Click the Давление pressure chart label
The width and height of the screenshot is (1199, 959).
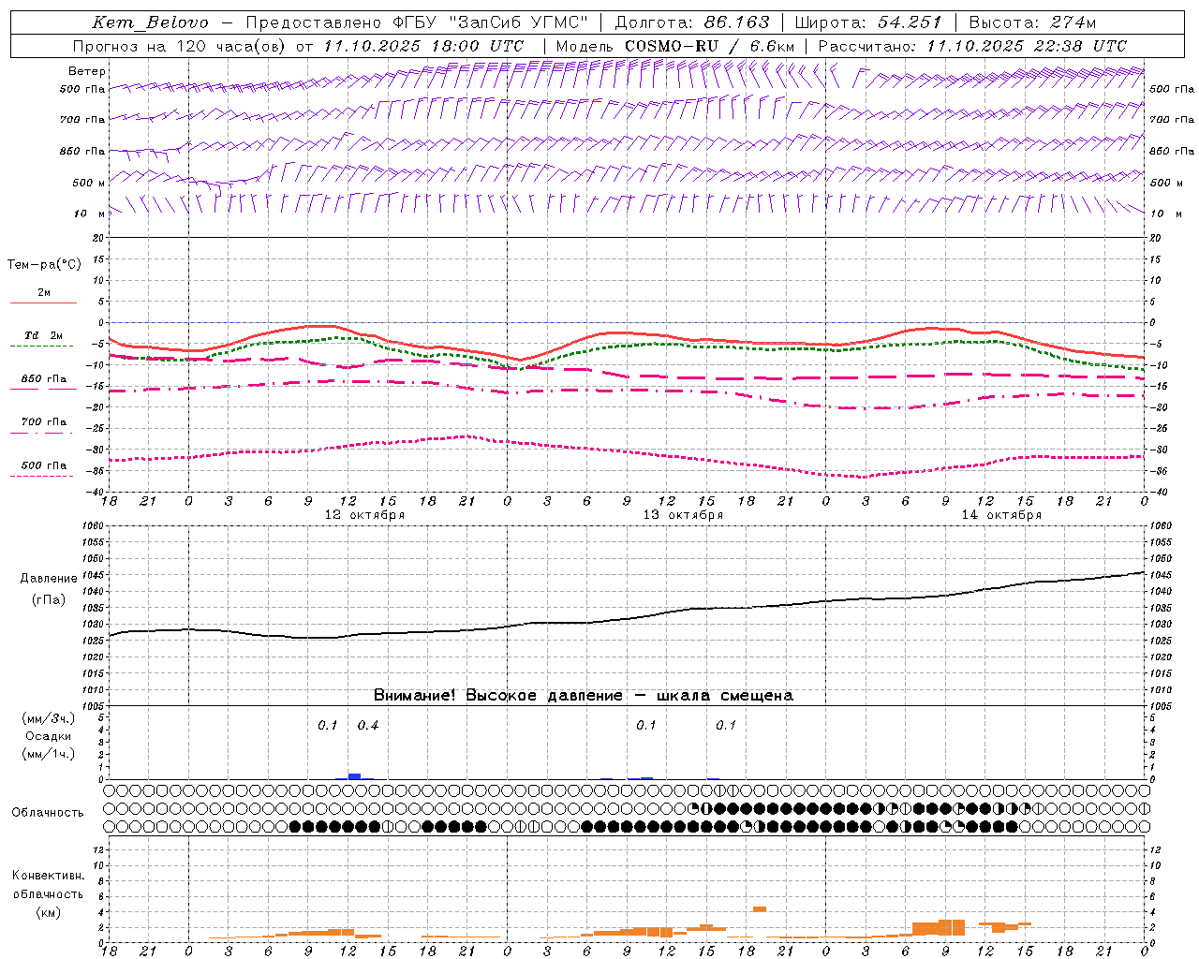(49, 579)
